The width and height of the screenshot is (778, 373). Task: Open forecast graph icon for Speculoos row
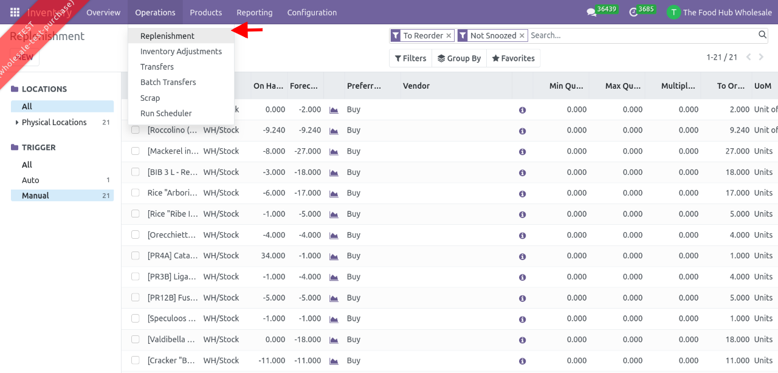tap(334, 319)
